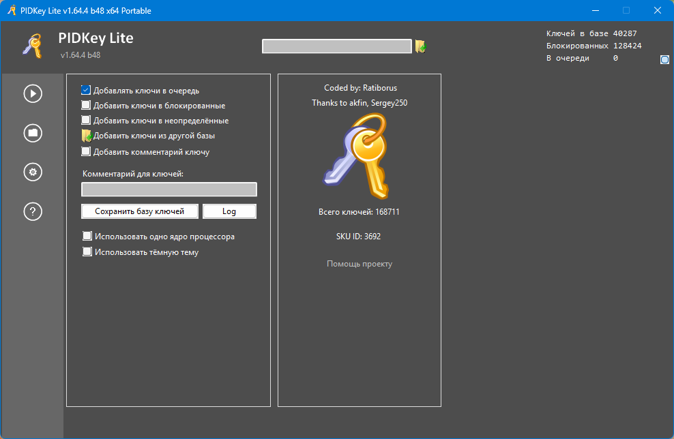
Task: Open help question mark icon
Action: 33,211
